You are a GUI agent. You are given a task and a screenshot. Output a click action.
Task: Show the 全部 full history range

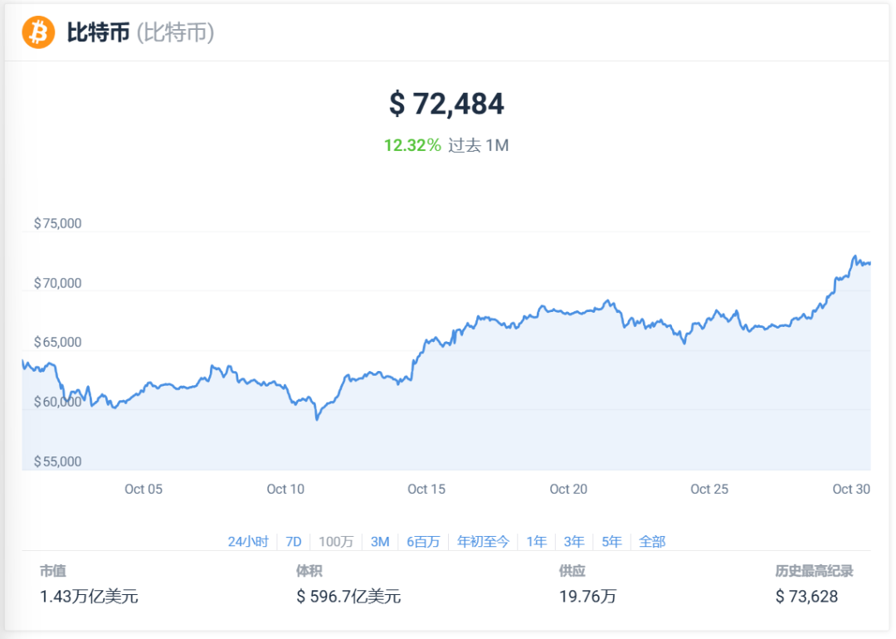[652, 541]
